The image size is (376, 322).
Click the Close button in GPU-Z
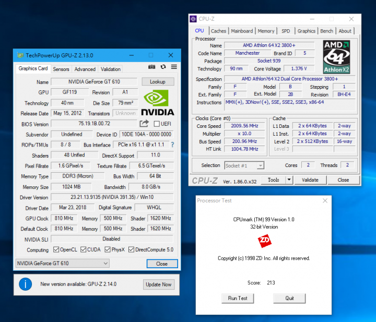(x=162, y=264)
